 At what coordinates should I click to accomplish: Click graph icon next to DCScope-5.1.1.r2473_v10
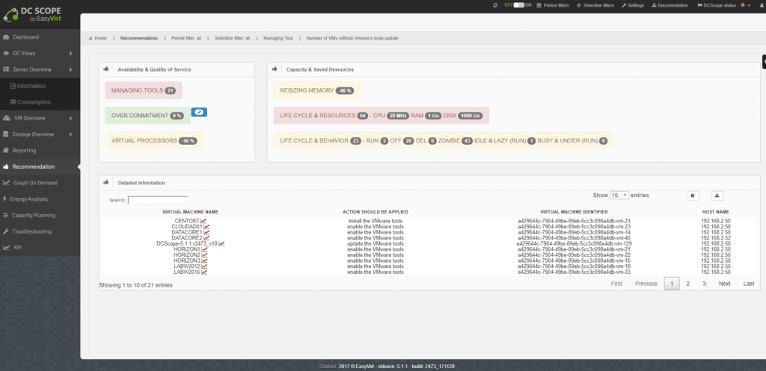221,244
